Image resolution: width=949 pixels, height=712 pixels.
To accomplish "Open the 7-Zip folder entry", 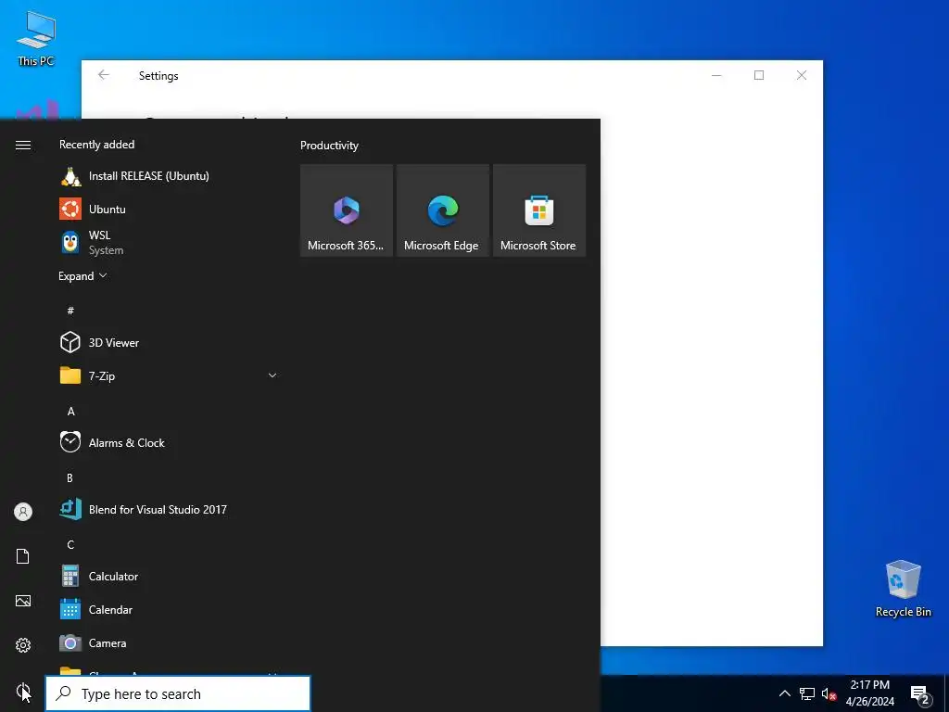I will coord(169,376).
